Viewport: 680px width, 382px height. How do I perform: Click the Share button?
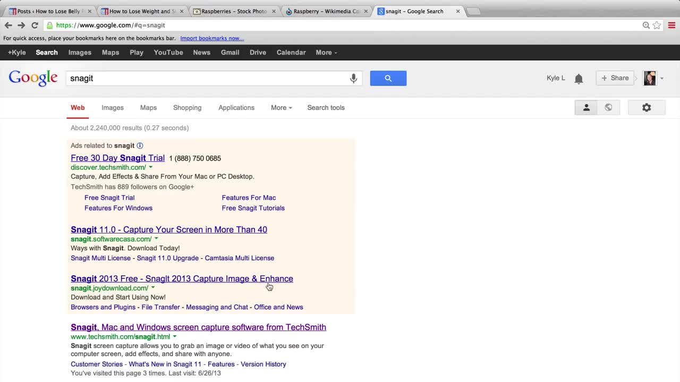615,78
